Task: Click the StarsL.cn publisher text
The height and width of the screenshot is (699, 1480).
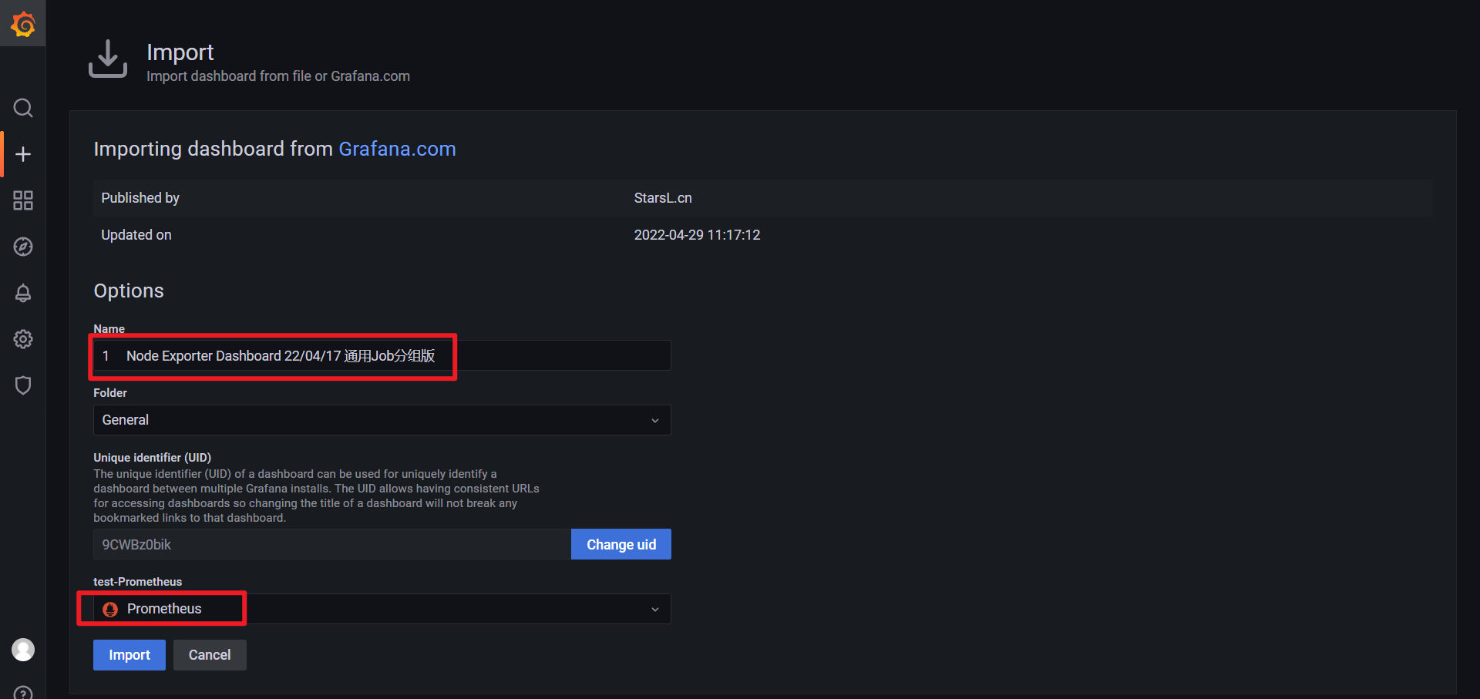Action: (x=663, y=198)
